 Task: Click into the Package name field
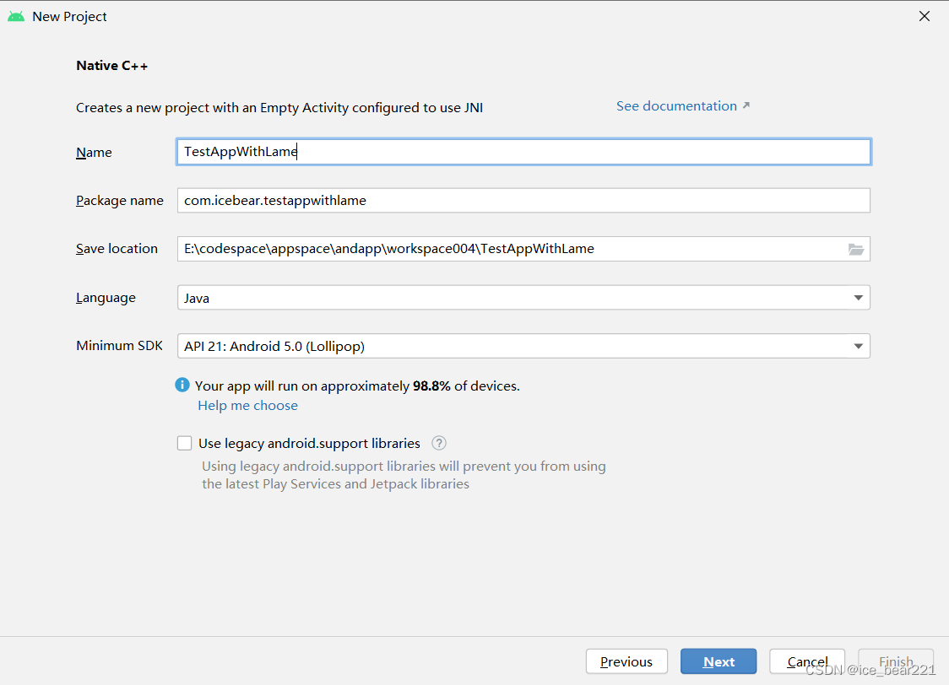(523, 200)
